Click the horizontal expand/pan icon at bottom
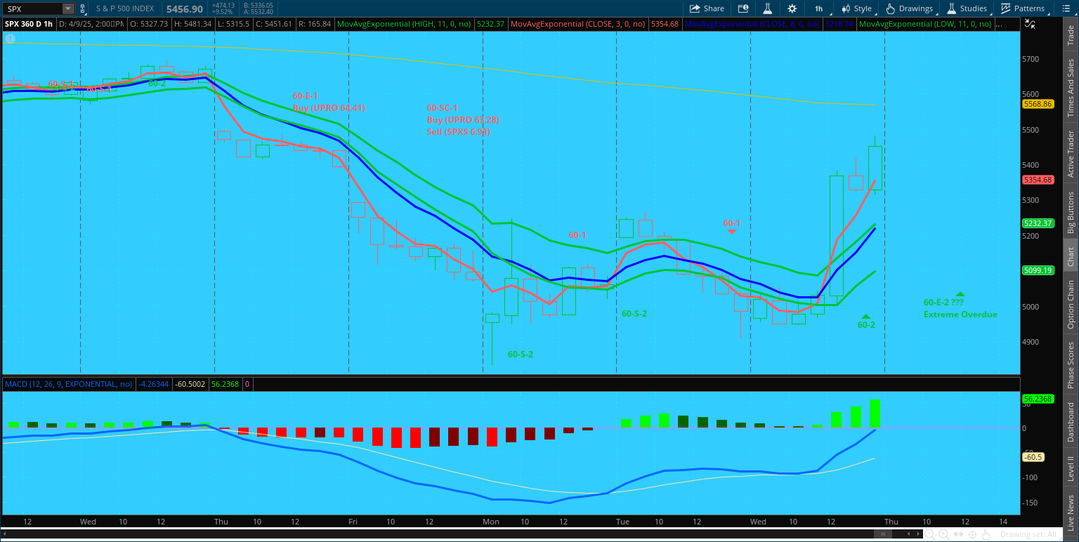 pyautogui.click(x=957, y=535)
